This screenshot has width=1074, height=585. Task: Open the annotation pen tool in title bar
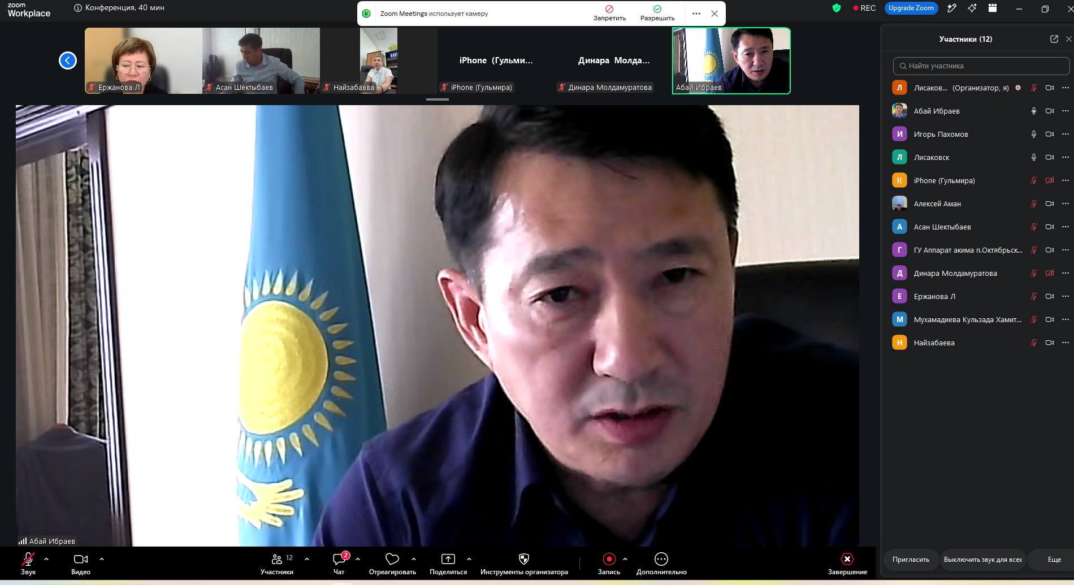(952, 8)
